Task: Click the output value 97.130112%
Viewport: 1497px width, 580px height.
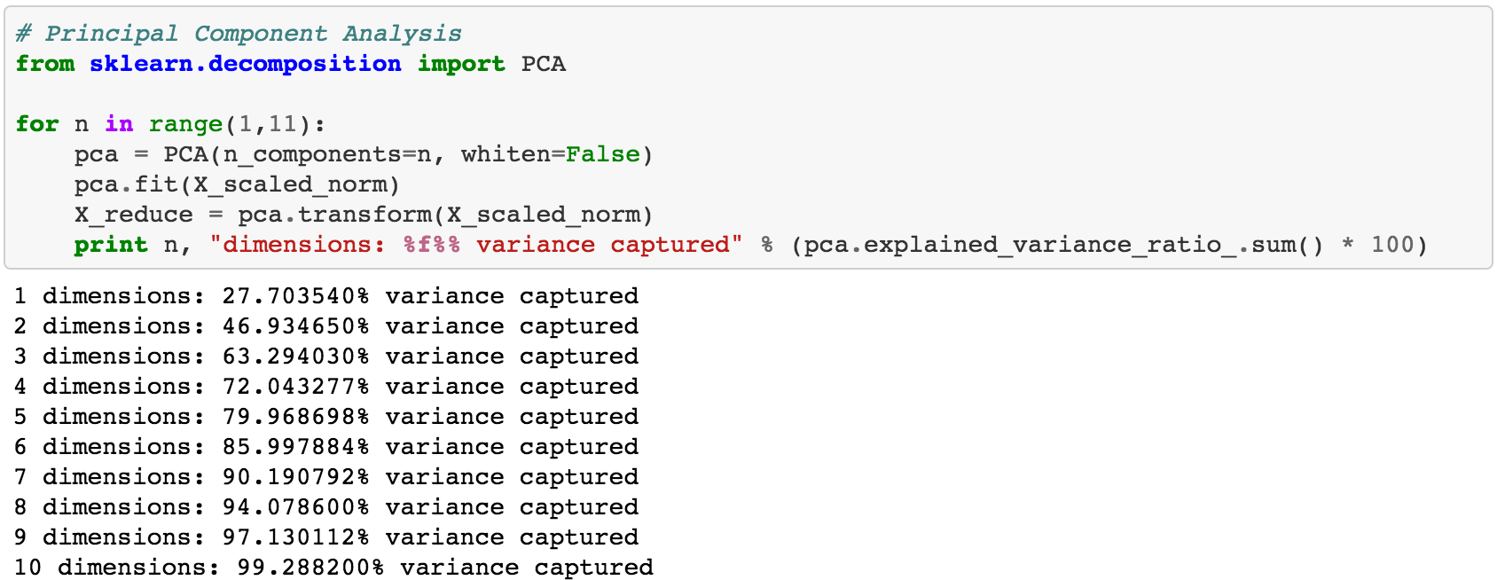Action: pyautogui.click(x=295, y=537)
